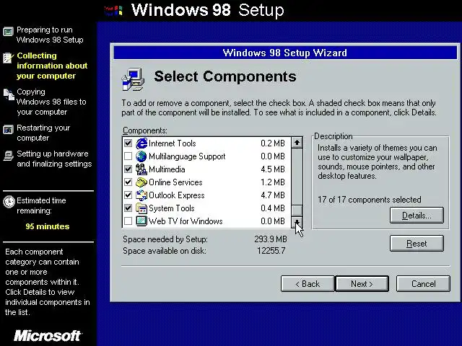462x346 pixels.
Task: Click the Web TV for Windows icon
Action: point(141,221)
